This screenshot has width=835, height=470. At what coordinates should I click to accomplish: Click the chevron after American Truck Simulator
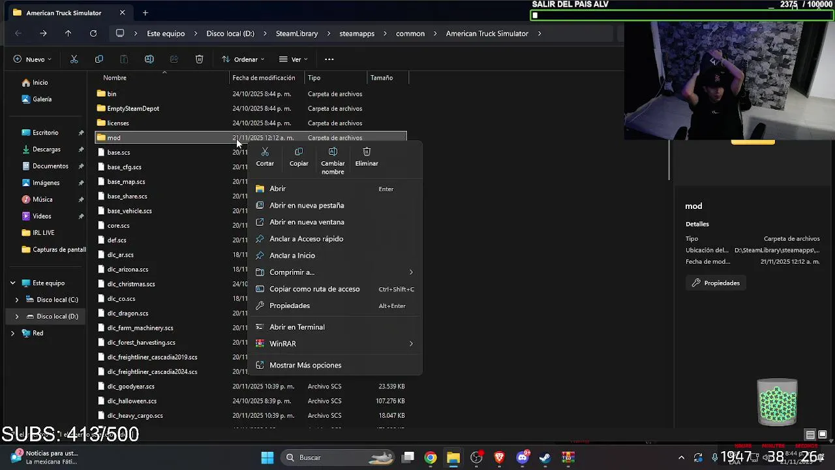[x=539, y=33]
